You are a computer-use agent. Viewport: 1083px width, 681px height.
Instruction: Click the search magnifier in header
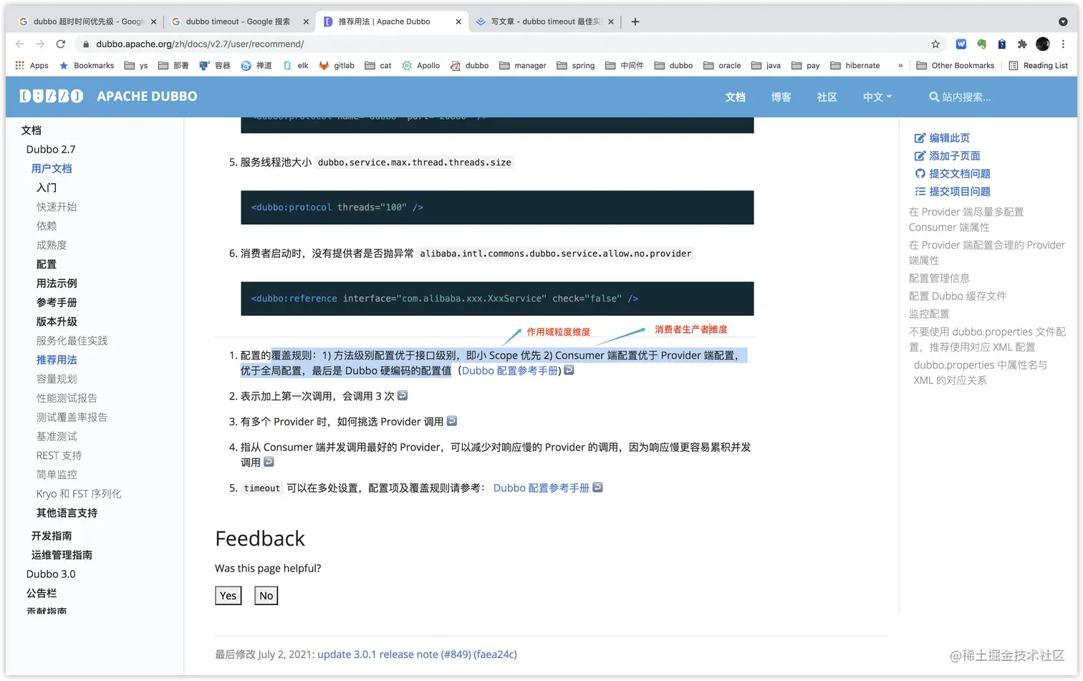[x=934, y=97]
